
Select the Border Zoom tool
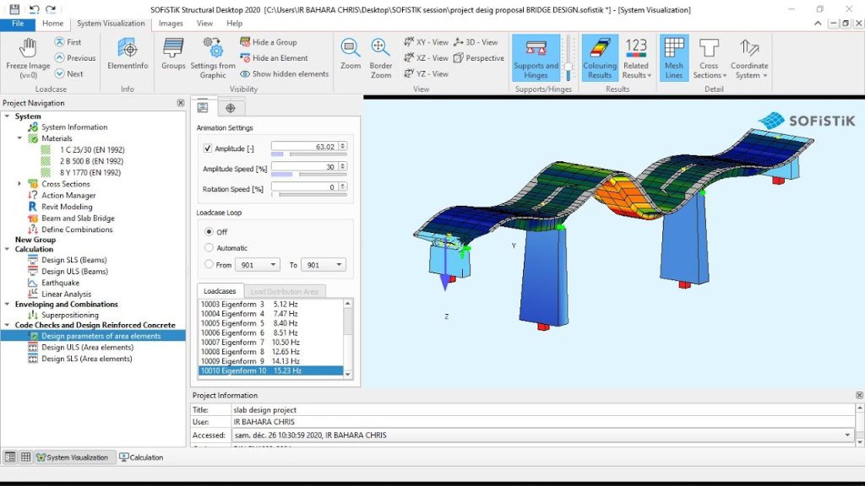coord(381,58)
